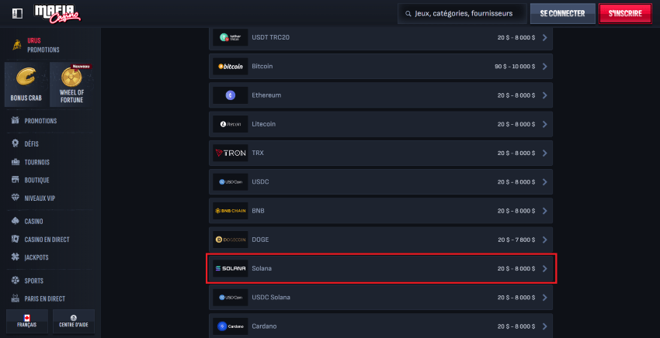Click the Casino en direct cards icon
This screenshot has height=338, width=660.
(x=16, y=239)
